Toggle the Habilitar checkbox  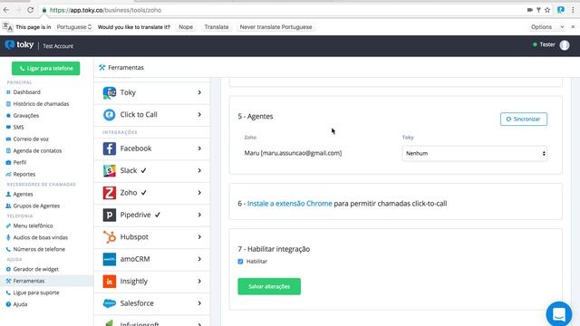tap(240, 262)
